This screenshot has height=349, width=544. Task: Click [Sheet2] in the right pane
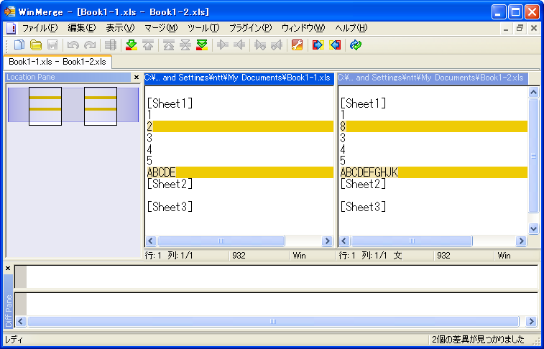point(363,184)
